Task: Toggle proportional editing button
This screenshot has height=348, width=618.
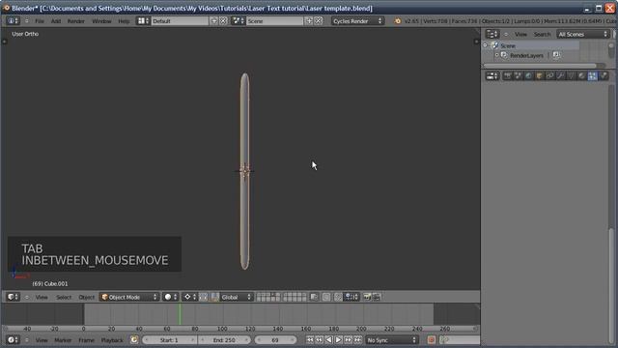Action: coord(326,297)
